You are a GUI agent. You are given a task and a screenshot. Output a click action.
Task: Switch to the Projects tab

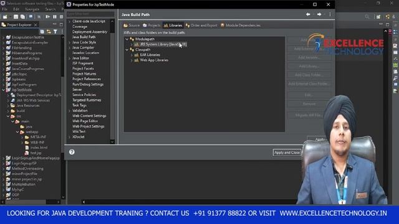click(x=151, y=26)
